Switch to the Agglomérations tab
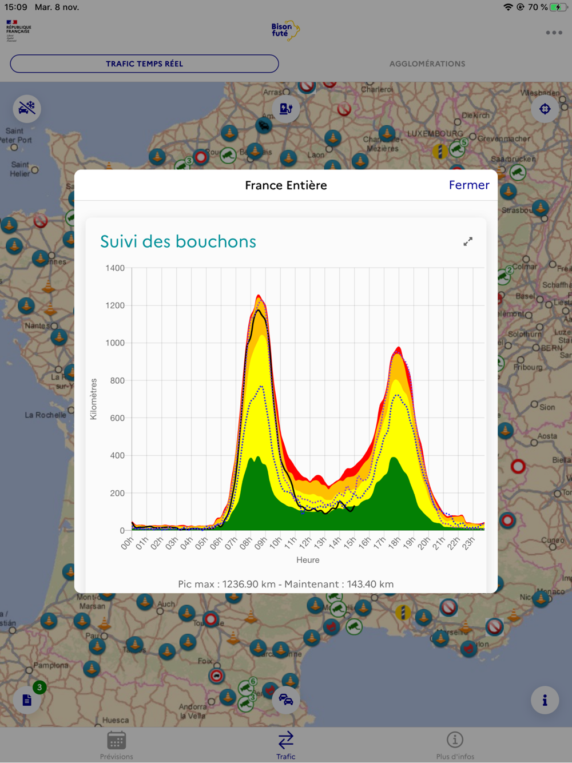572x763 pixels. tap(427, 63)
